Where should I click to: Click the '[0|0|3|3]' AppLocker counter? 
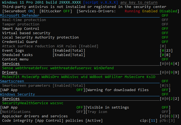(x=169, y=116)
